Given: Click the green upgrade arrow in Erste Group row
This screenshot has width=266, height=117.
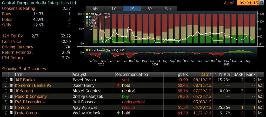Looking at the screenshot, I should 118,113.
